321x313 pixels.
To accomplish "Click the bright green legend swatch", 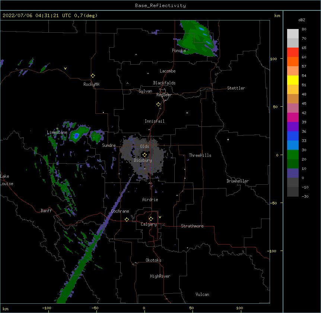I will tap(293, 155).
